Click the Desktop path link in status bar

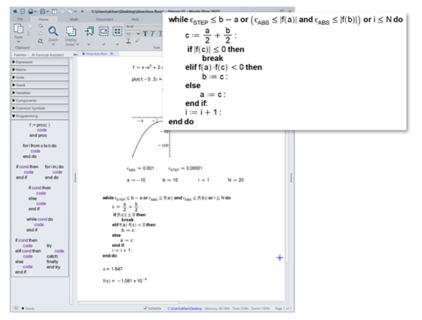(x=185, y=309)
